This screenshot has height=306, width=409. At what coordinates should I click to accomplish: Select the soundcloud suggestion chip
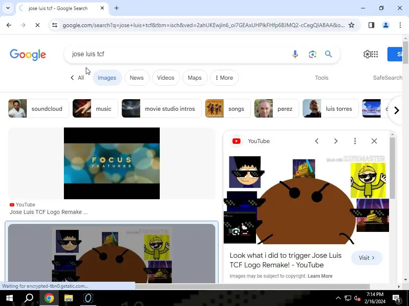click(39, 108)
